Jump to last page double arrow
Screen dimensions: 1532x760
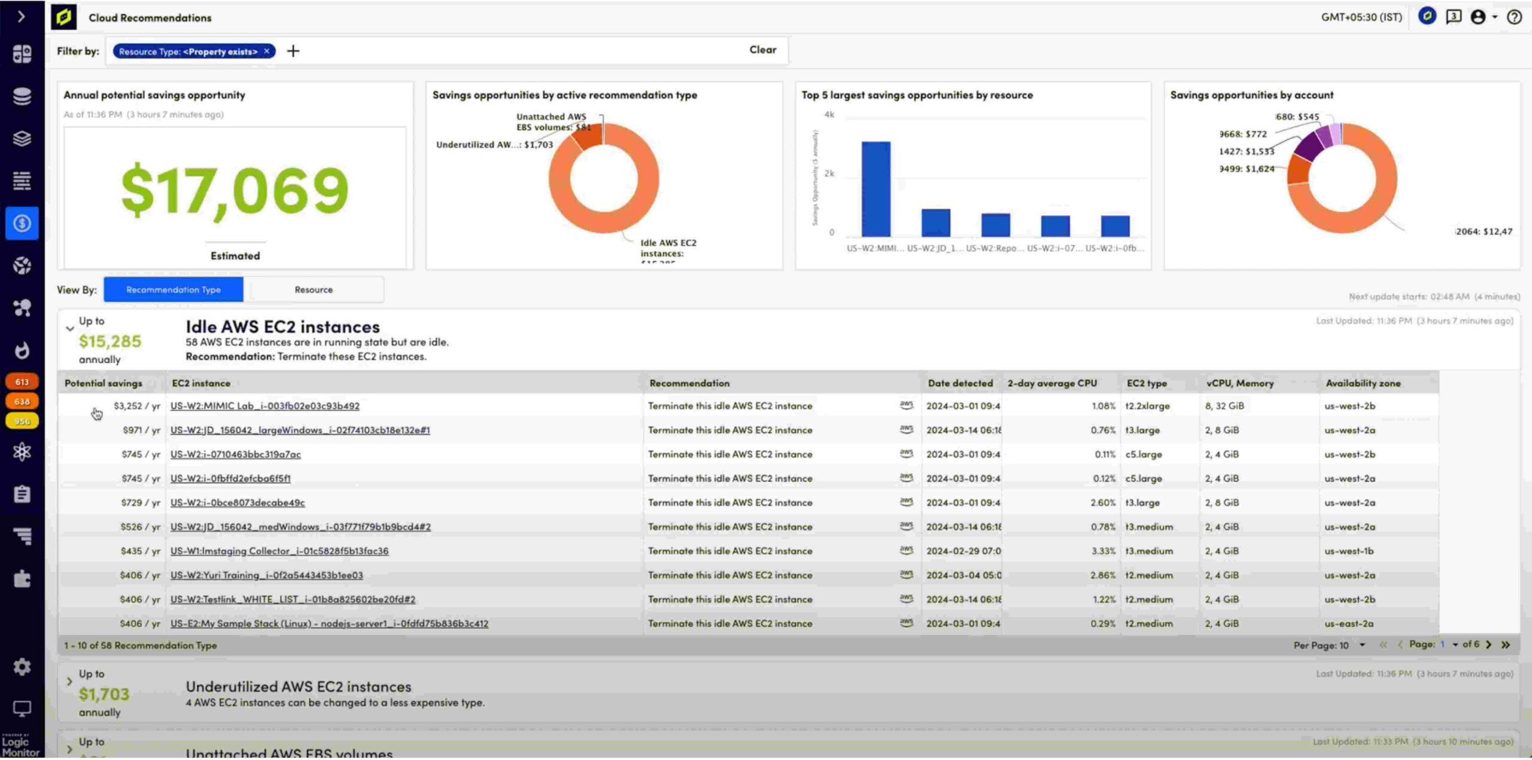pyautogui.click(x=1506, y=645)
